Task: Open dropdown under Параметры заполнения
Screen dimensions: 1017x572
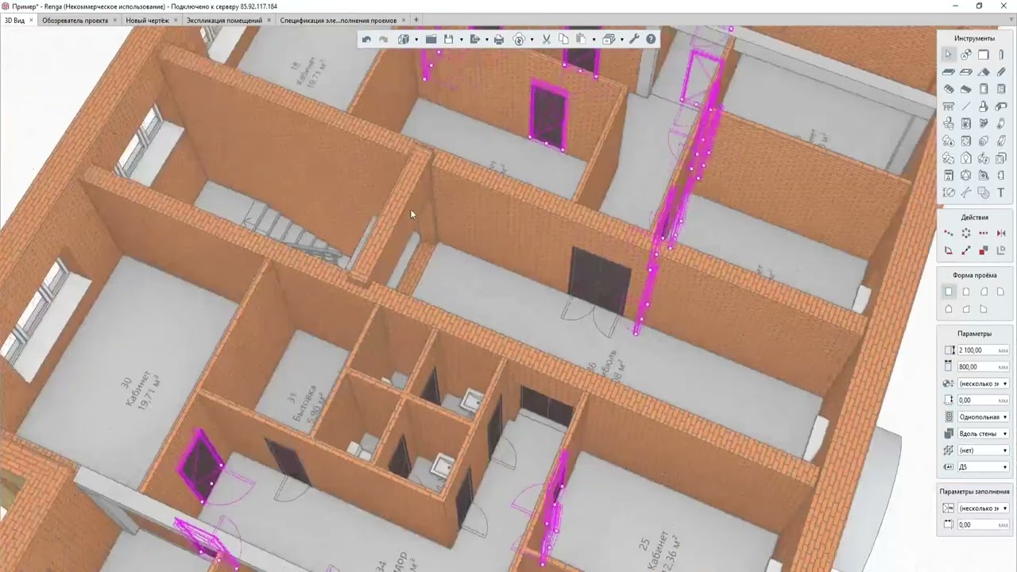Action: (984, 508)
